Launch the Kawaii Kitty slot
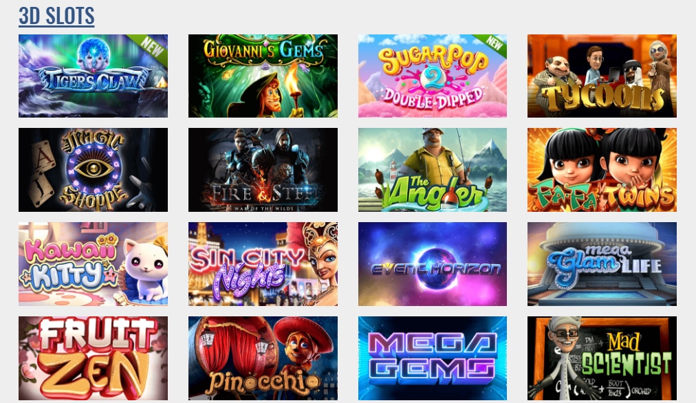This screenshot has width=696, height=403. pos(94,264)
